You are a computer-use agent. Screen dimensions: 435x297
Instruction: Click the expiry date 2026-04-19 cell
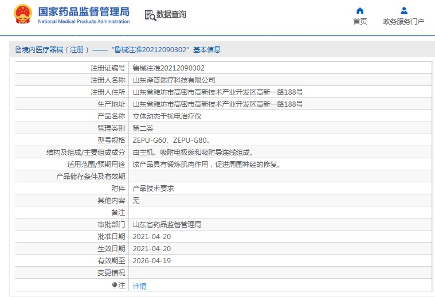(x=151, y=261)
